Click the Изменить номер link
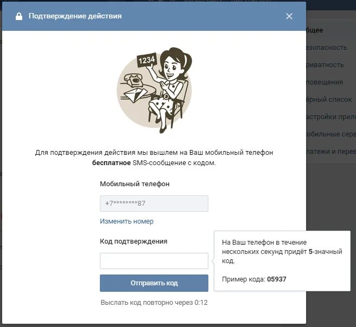 click(x=126, y=221)
